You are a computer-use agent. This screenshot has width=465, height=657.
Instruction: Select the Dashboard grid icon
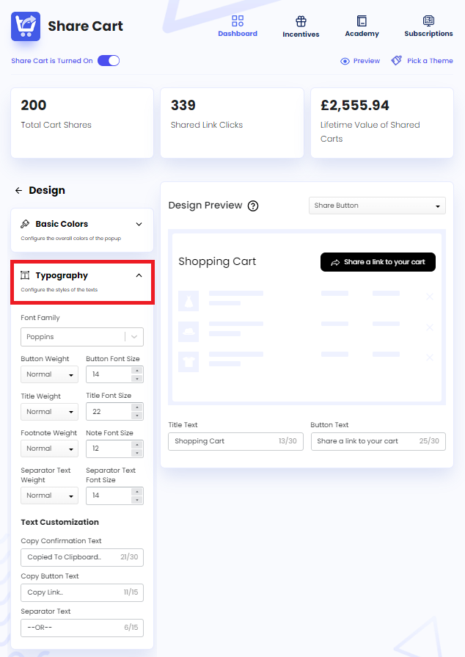(x=238, y=21)
